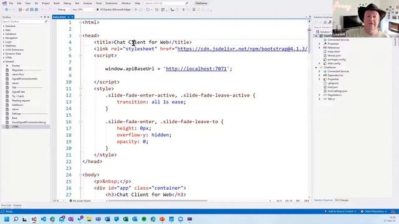This screenshot has height=224, width=399.
Task: Select the AzureSignalRConnectionString snippet
Action: coord(29,123)
